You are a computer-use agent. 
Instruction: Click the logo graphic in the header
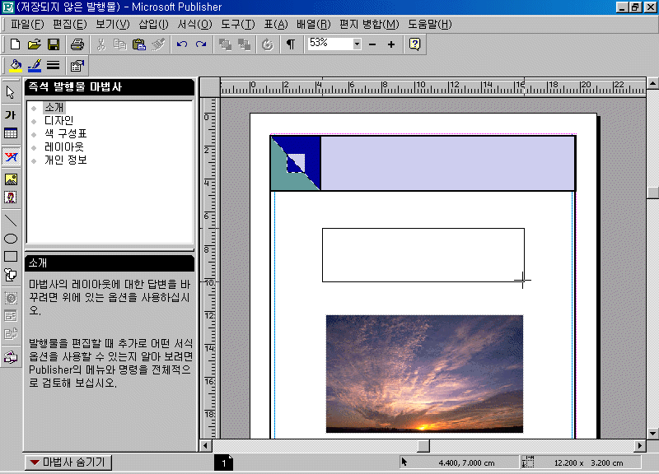[x=296, y=163]
